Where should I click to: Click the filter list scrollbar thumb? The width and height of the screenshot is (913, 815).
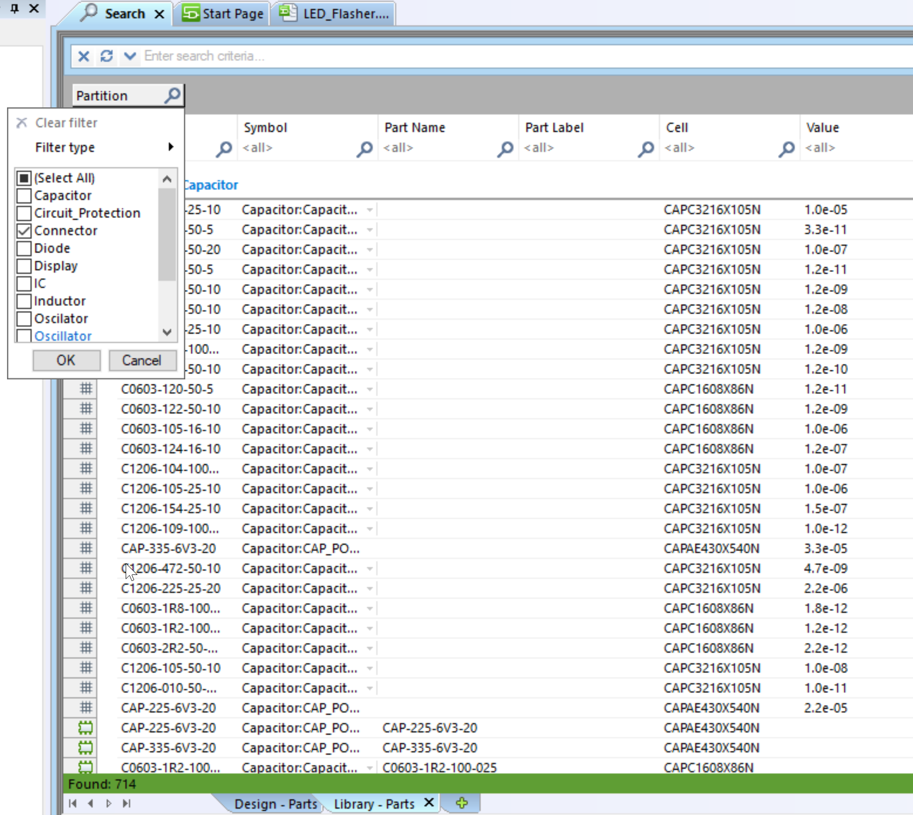pos(166,234)
